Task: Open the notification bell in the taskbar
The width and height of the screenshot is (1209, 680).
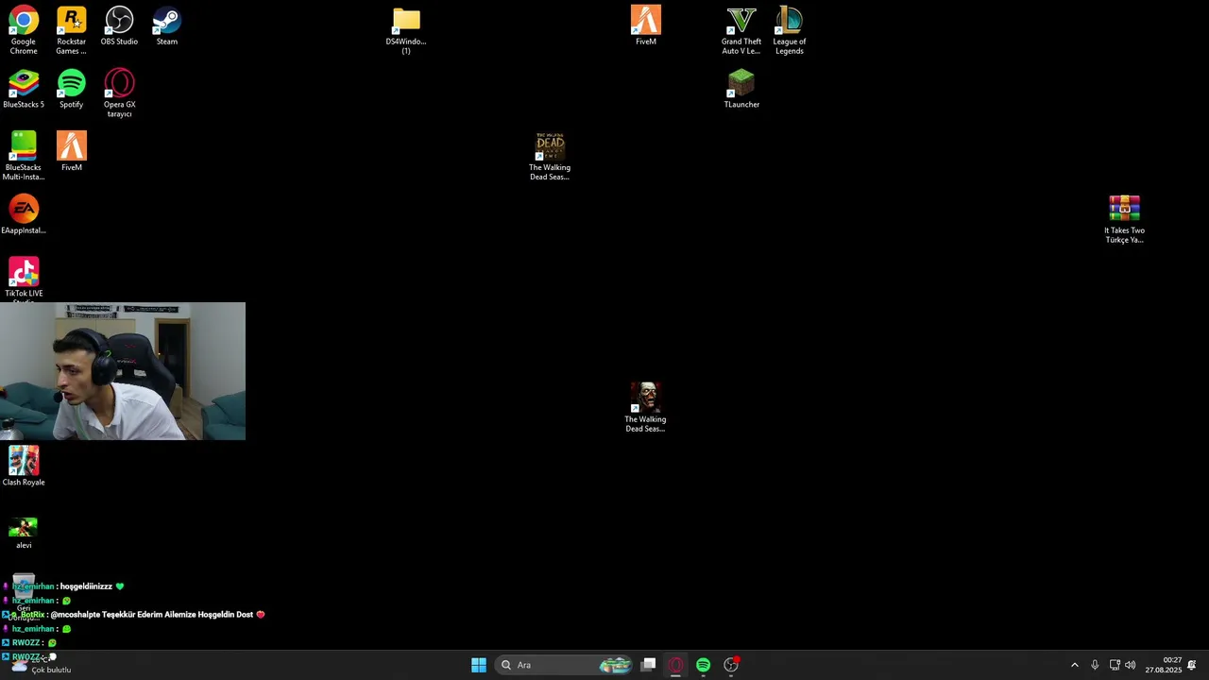Action: [1192, 665]
